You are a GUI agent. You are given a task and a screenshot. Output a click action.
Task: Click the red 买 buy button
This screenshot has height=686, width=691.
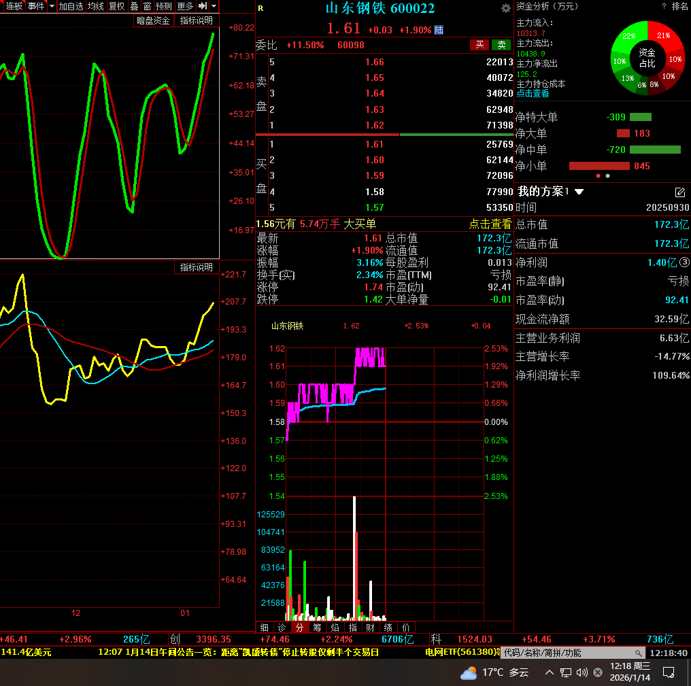click(479, 45)
